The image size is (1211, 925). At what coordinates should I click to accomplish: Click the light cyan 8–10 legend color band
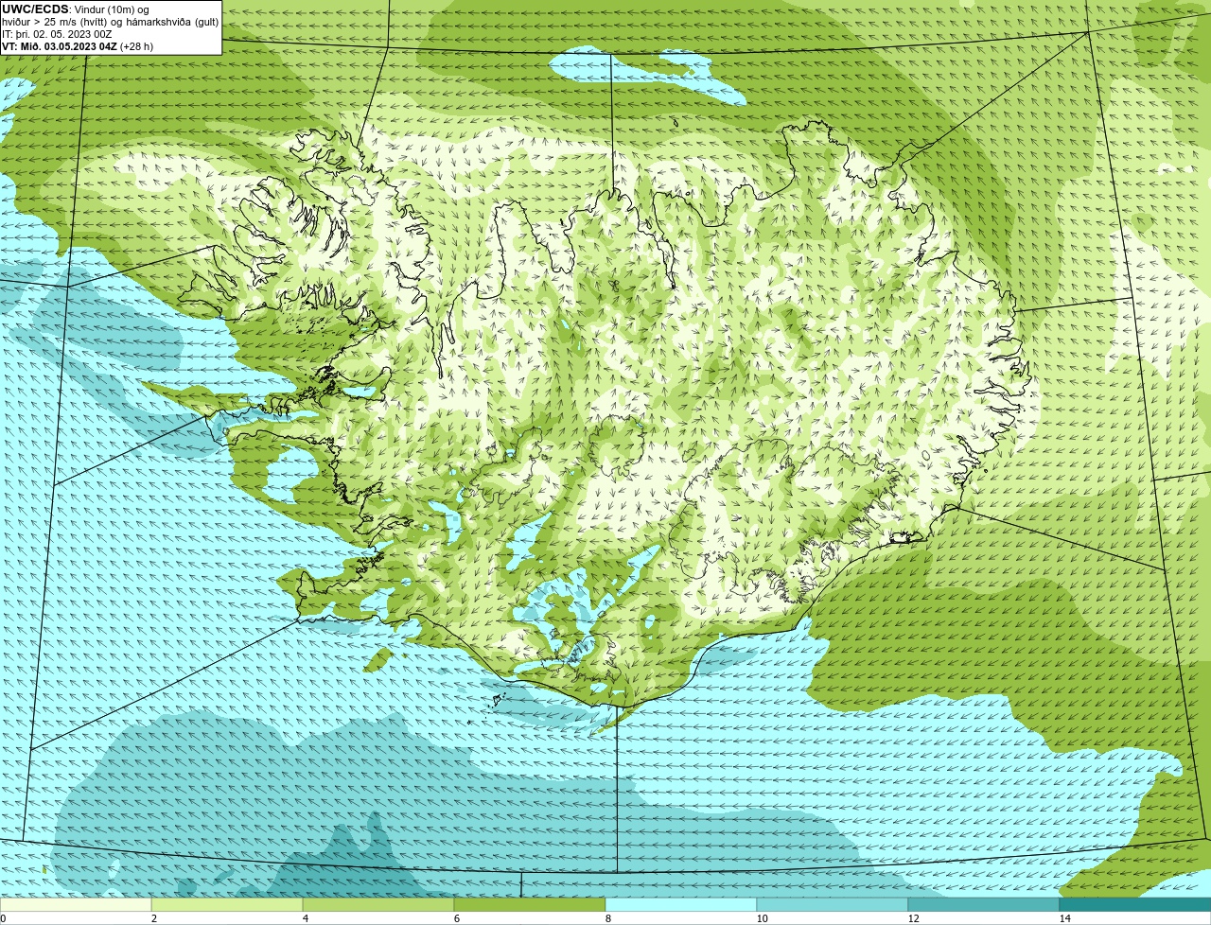pyautogui.click(x=681, y=904)
